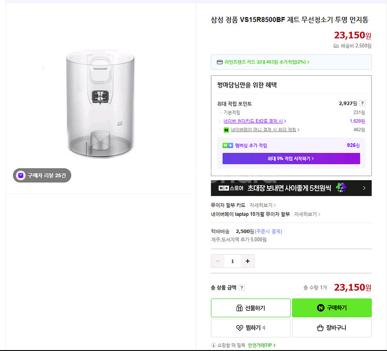387x351 pixels.
Task: Click the plus icon to increase quantity
Action: pyautogui.click(x=247, y=261)
